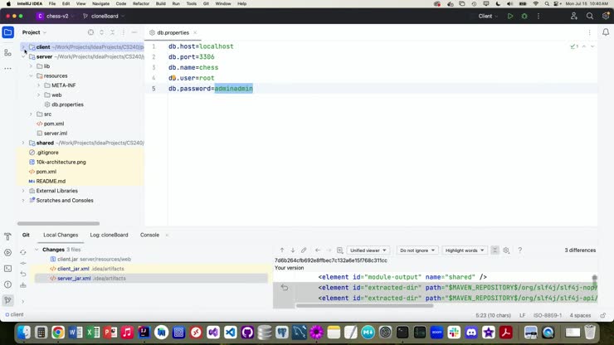The image size is (614, 345).
Task: Show more tool windows ellipsis
Action: point(7,69)
